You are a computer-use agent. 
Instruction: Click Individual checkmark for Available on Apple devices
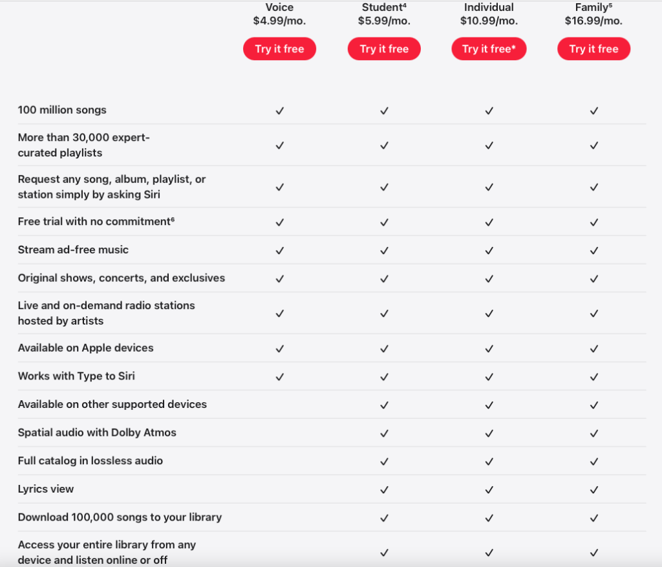point(489,348)
